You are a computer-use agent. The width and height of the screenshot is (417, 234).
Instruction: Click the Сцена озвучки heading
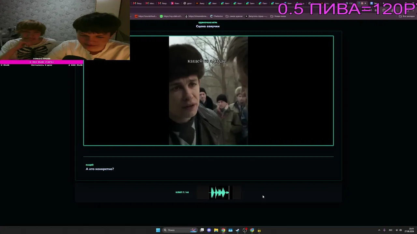[208, 26]
